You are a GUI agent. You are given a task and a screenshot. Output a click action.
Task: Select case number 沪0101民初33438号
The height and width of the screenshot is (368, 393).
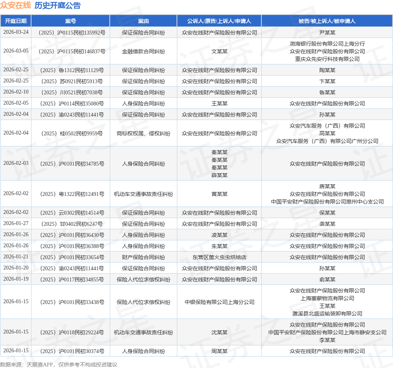pyautogui.click(x=72, y=302)
